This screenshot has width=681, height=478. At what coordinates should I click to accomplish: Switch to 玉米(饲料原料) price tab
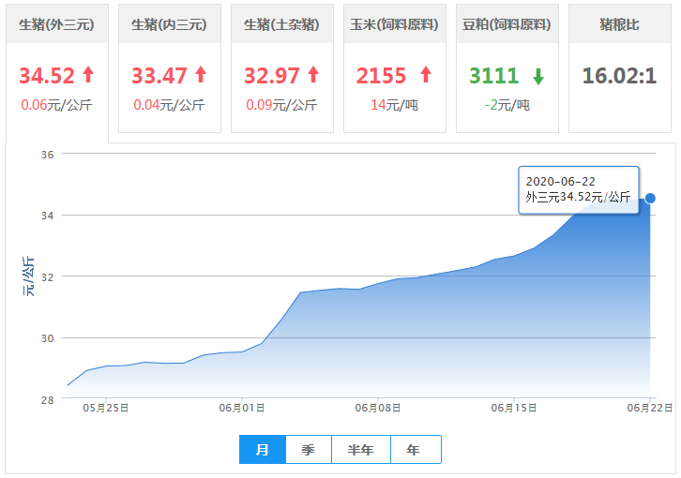point(394,24)
